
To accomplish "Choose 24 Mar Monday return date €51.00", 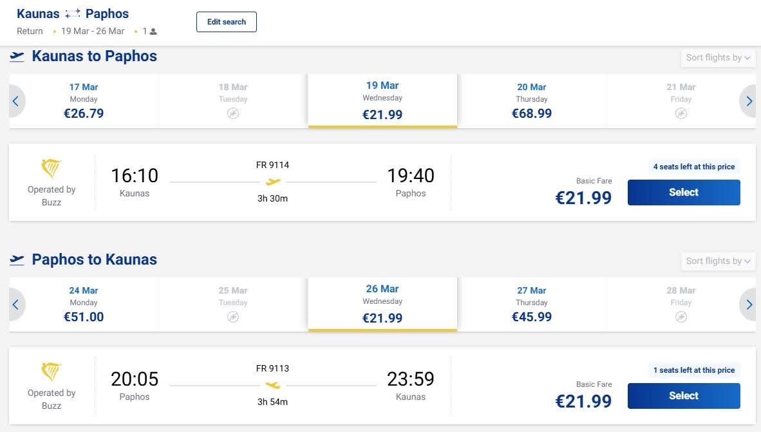I will click(84, 305).
